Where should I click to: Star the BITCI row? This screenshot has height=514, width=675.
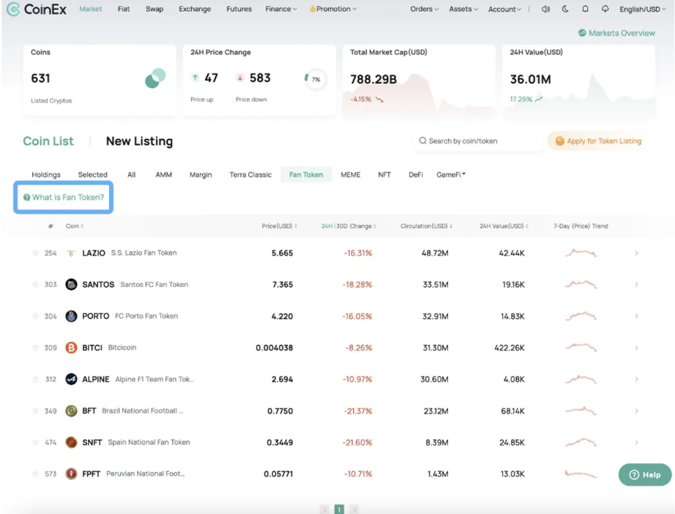[35, 347]
